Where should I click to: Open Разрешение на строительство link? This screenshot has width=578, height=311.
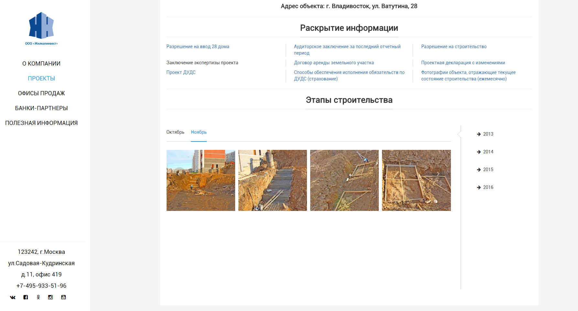click(454, 47)
